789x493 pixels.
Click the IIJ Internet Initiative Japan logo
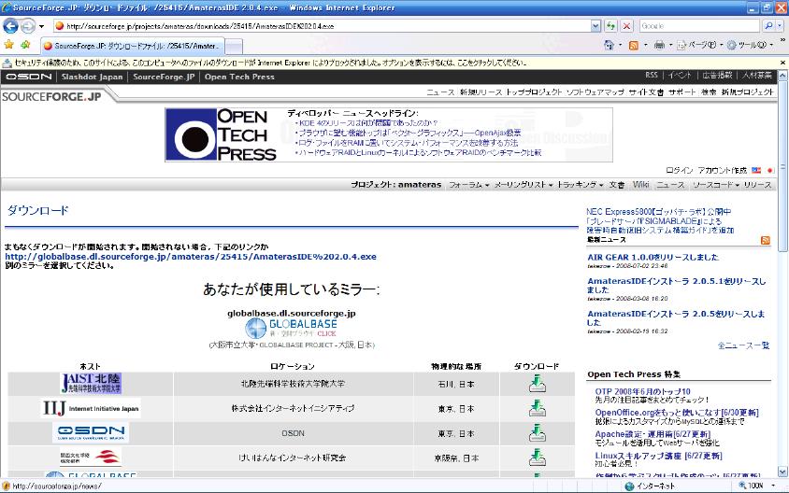click(91, 409)
